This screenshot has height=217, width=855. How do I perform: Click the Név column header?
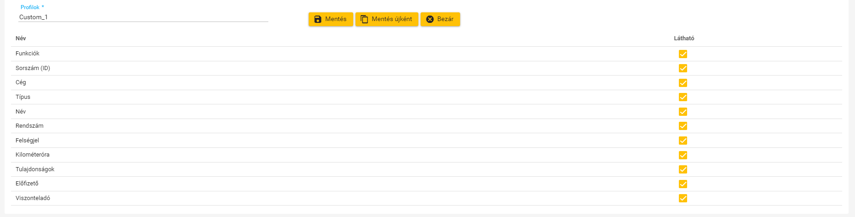click(21, 38)
